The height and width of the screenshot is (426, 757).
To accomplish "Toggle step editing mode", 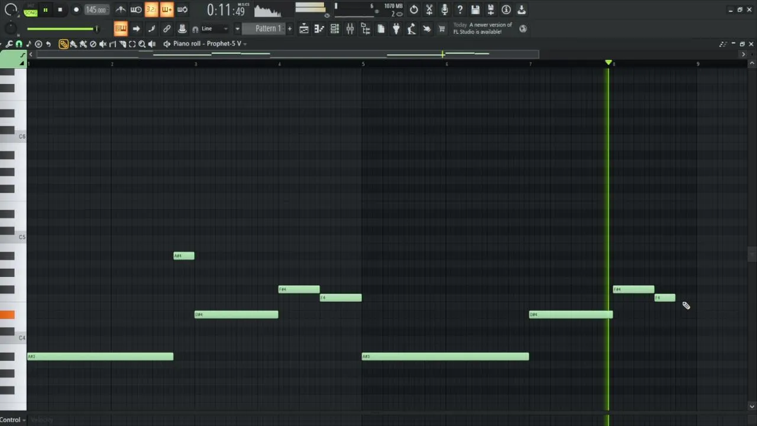I will click(151, 28).
